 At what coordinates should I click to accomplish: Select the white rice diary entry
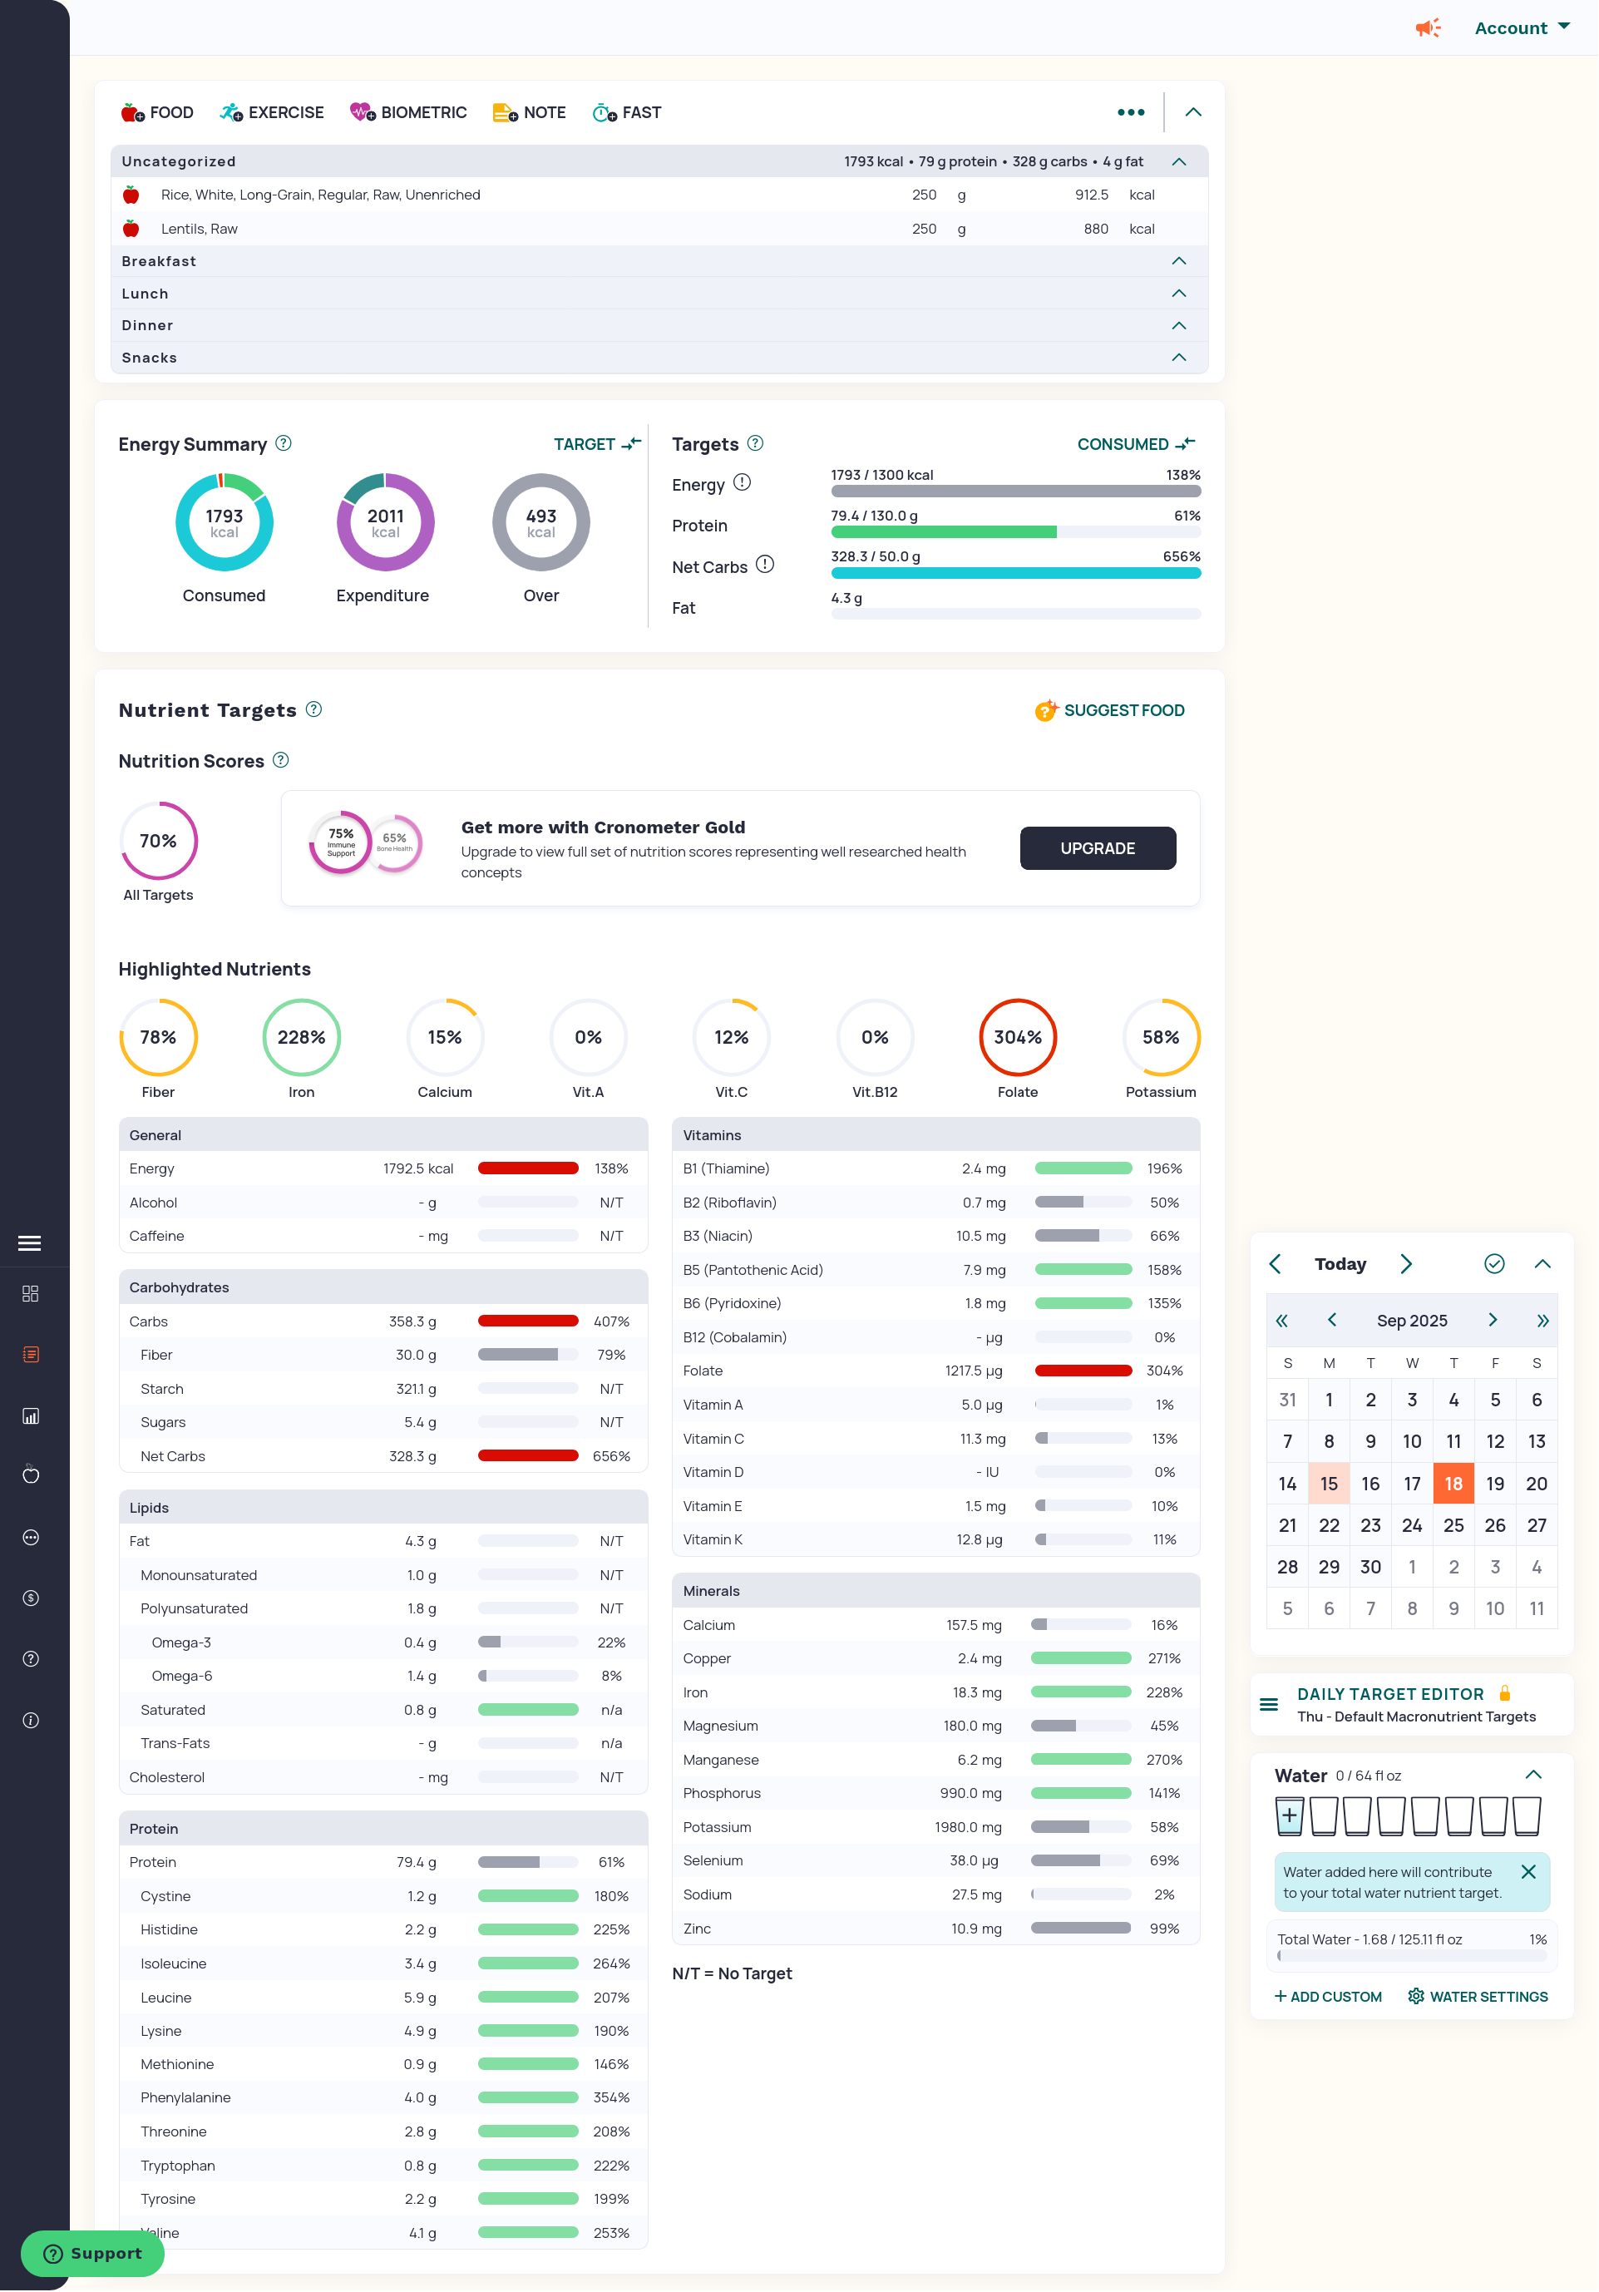(659, 195)
